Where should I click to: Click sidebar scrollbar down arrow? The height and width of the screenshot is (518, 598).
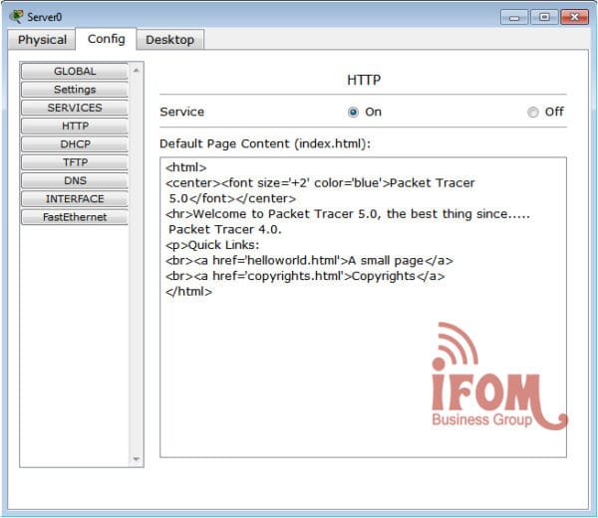[138, 459]
